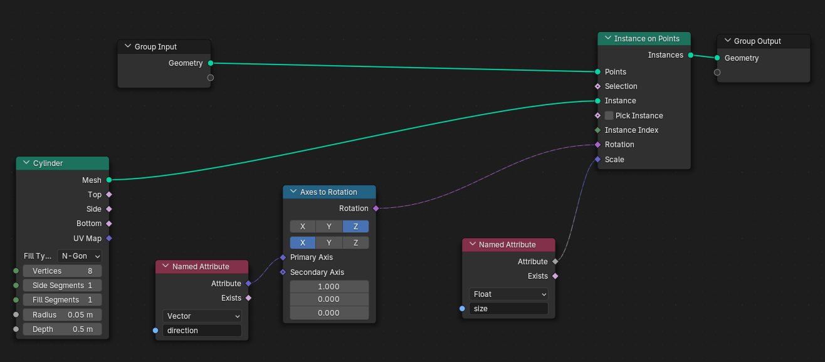This screenshot has width=825, height=362.
Task: Open the Vector data type dropdown
Action: 201,316
